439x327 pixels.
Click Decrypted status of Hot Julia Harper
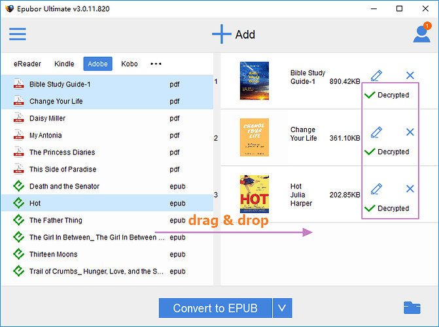[x=387, y=208]
